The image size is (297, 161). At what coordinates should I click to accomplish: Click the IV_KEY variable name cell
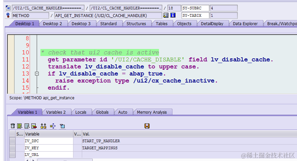coord(49,148)
